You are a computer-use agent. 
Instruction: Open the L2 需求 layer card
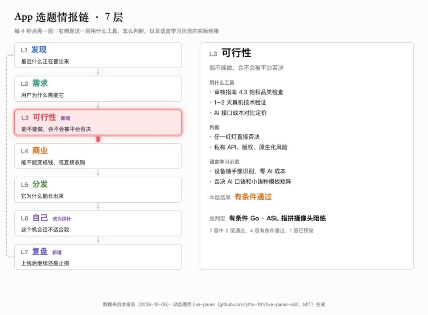(98, 89)
